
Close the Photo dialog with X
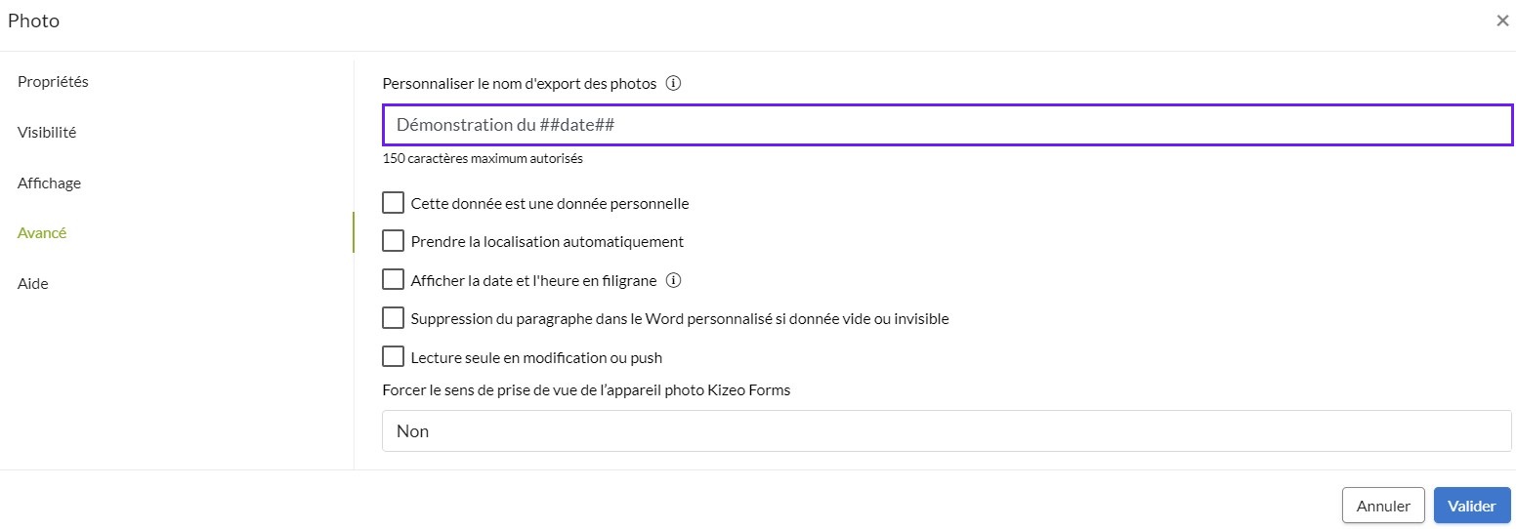1502,20
